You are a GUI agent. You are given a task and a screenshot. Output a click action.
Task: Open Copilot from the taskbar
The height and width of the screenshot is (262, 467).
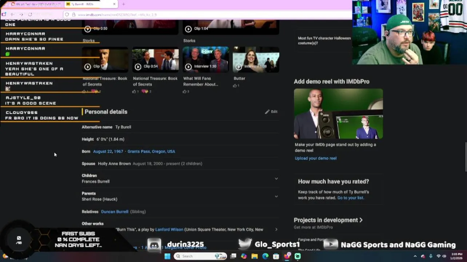tap(244, 256)
